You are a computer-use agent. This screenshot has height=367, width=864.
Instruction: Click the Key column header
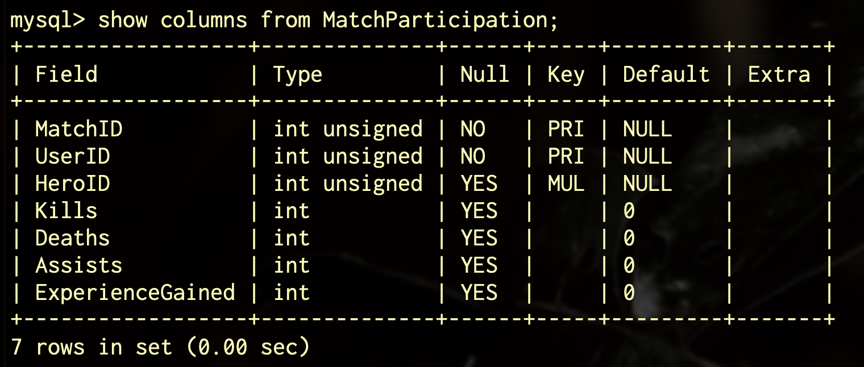coord(566,75)
